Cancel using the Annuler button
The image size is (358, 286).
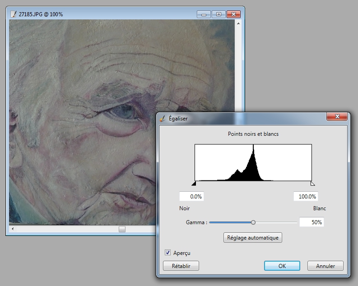[325, 266]
